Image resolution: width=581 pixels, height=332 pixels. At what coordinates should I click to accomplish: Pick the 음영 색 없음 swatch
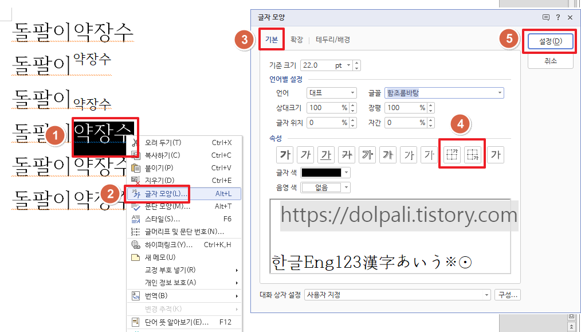pyautogui.click(x=321, y=188)
